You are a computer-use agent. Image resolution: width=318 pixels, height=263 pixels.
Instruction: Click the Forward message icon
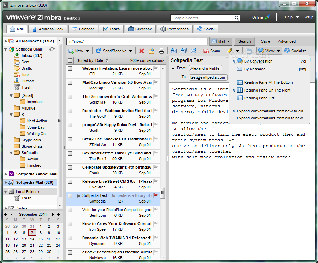(194, 51)
